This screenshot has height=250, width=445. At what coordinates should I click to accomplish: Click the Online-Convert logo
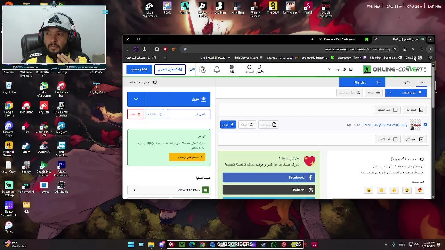[x=394, y=69]
